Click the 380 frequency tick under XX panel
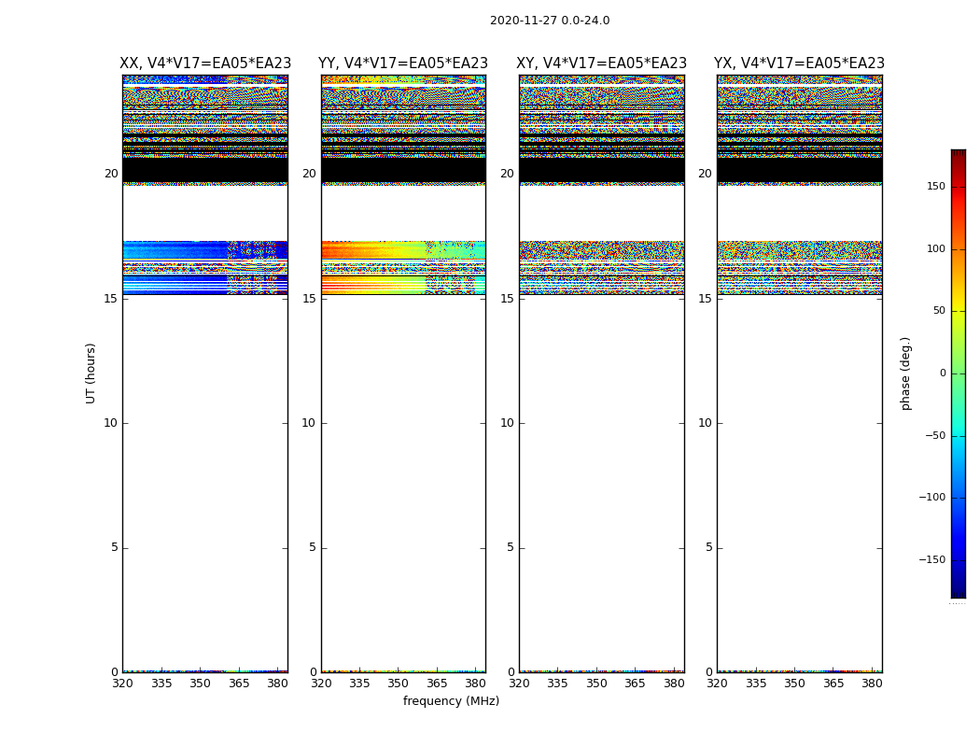Image resolution: width=980 pixels, height=747 pixels. [x=277, y=684]
